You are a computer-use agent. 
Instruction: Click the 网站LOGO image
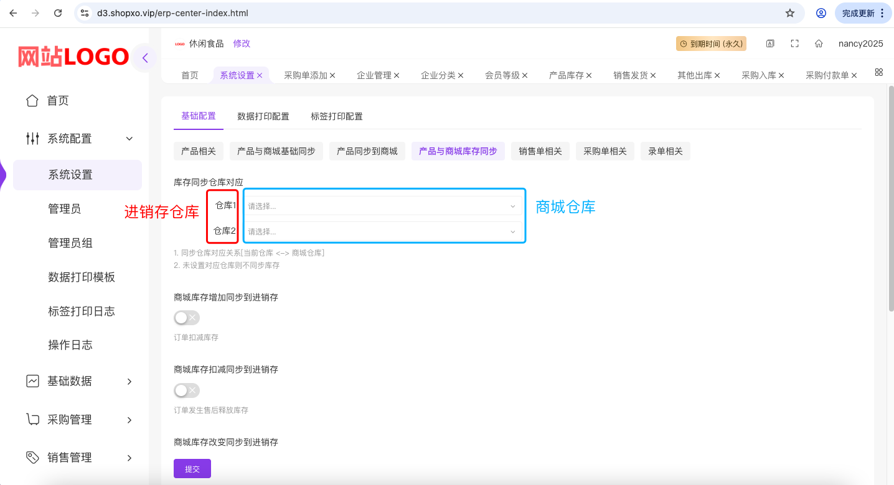click(x=73, y=57)
